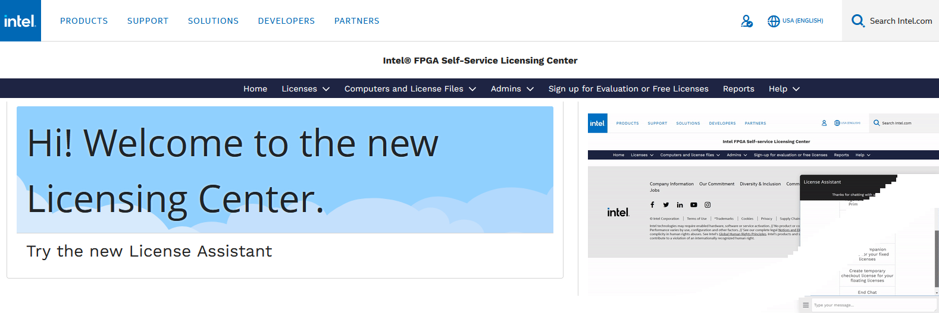Click the globe icon beside USA (ENGLISH)
This screenshot has width=939, height=313.
[x=773, y=21]
